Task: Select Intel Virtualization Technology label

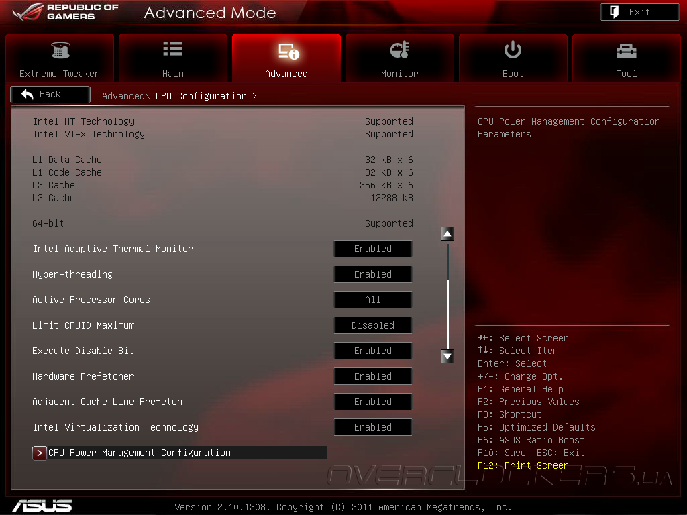Action: click(115, 427)
